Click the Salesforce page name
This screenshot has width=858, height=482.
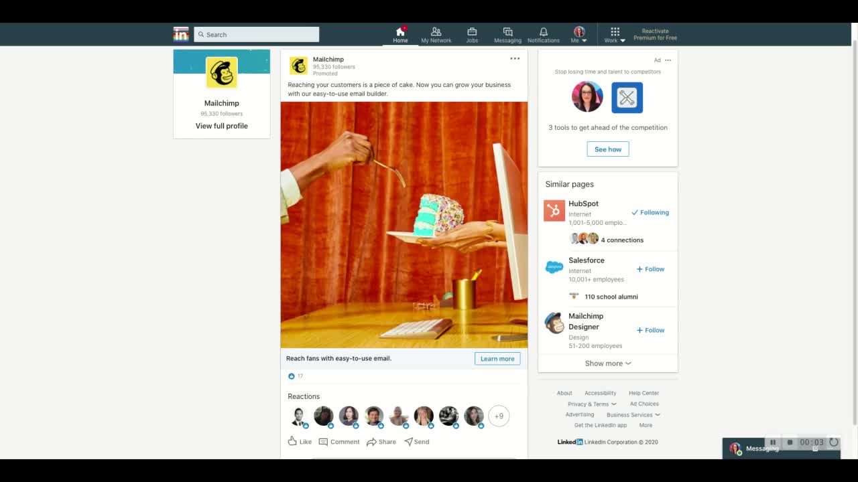click(587, 260)
